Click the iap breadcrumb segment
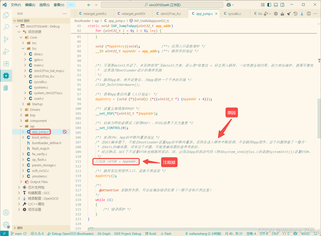Viewport: 321px width, 236px height. pyautogui.click(x=97, y=21)
